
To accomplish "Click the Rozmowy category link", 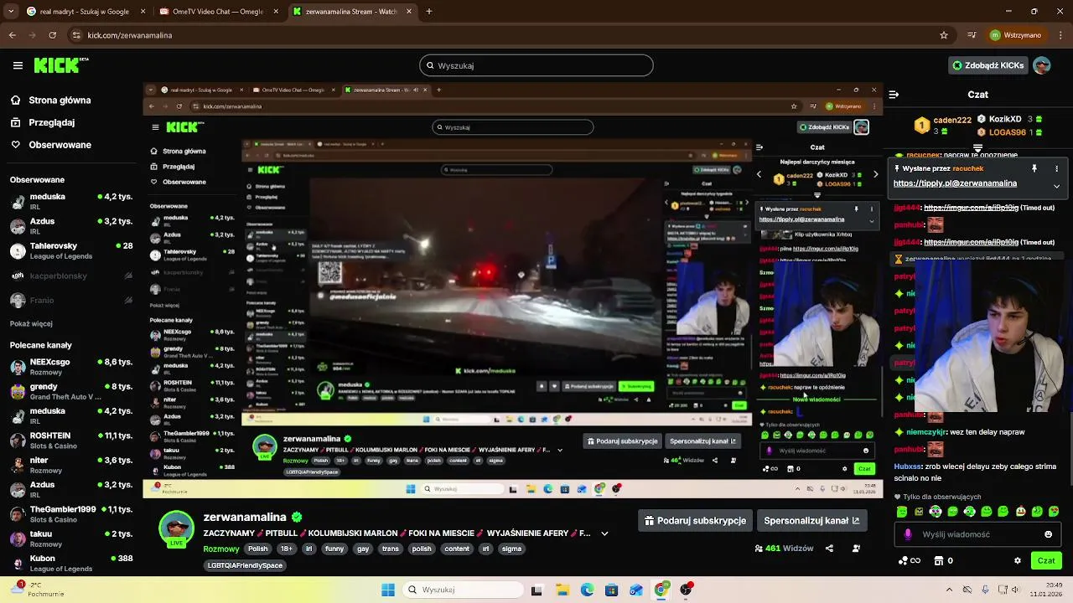I will 221,549.
